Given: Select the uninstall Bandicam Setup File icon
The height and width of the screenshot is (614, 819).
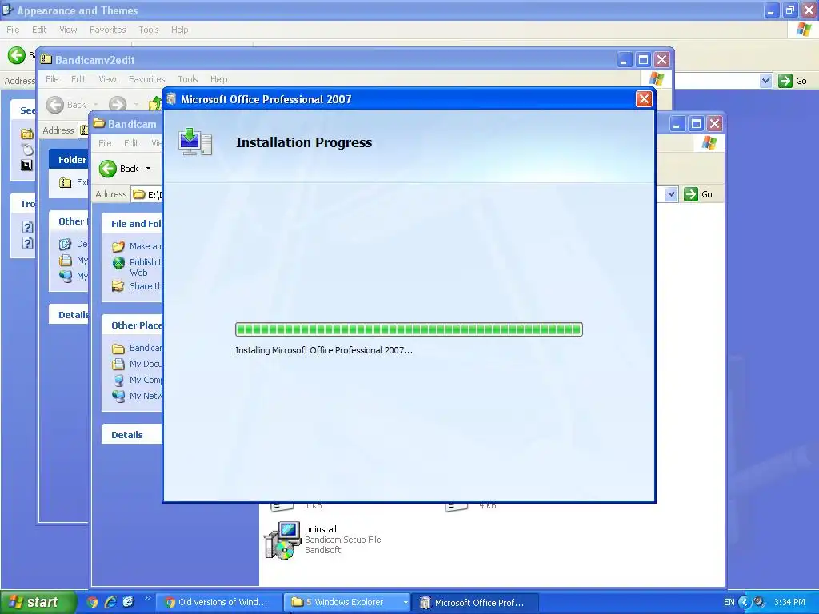Looking at the screenshot, I should tap(282, 540).
